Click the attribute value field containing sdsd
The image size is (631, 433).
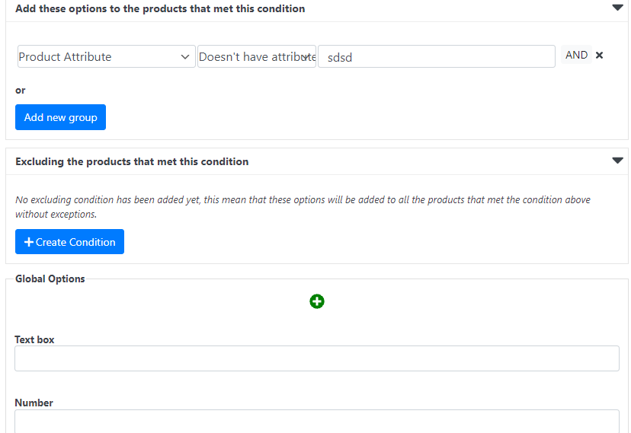pos(436,57)
